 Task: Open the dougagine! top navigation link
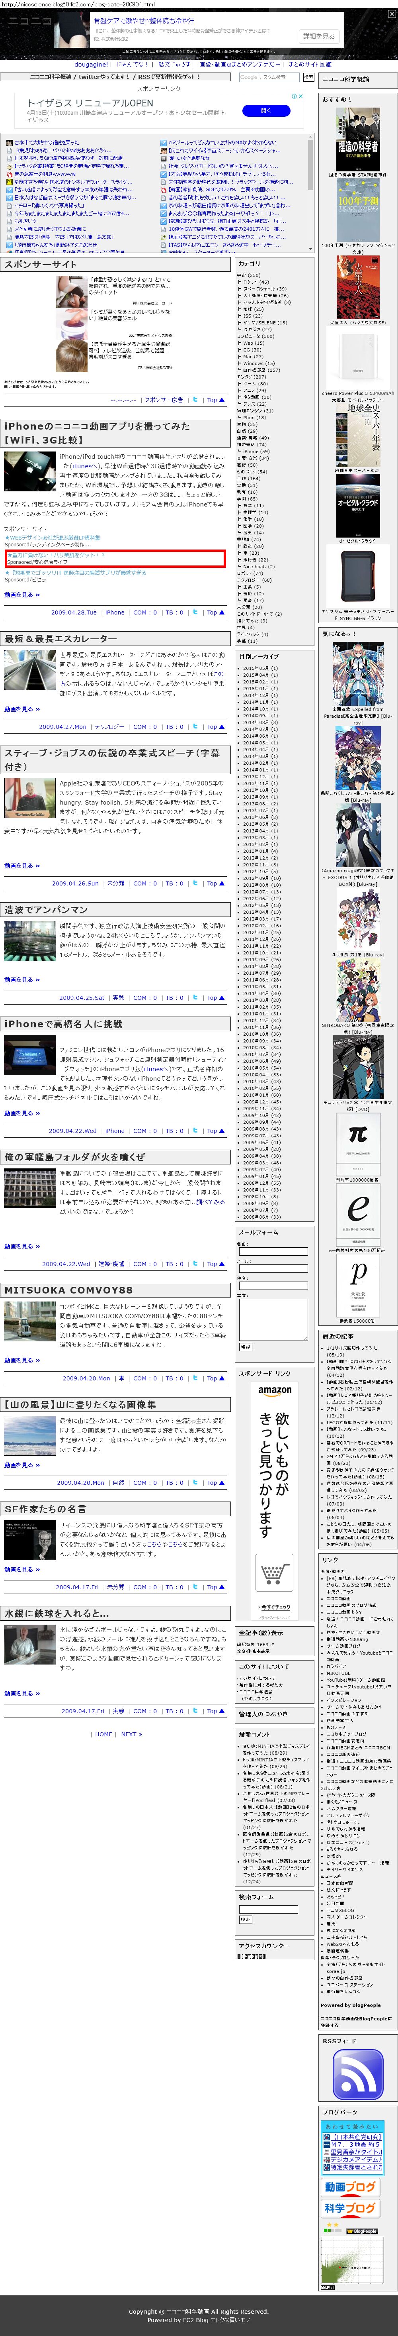(91, 65)
